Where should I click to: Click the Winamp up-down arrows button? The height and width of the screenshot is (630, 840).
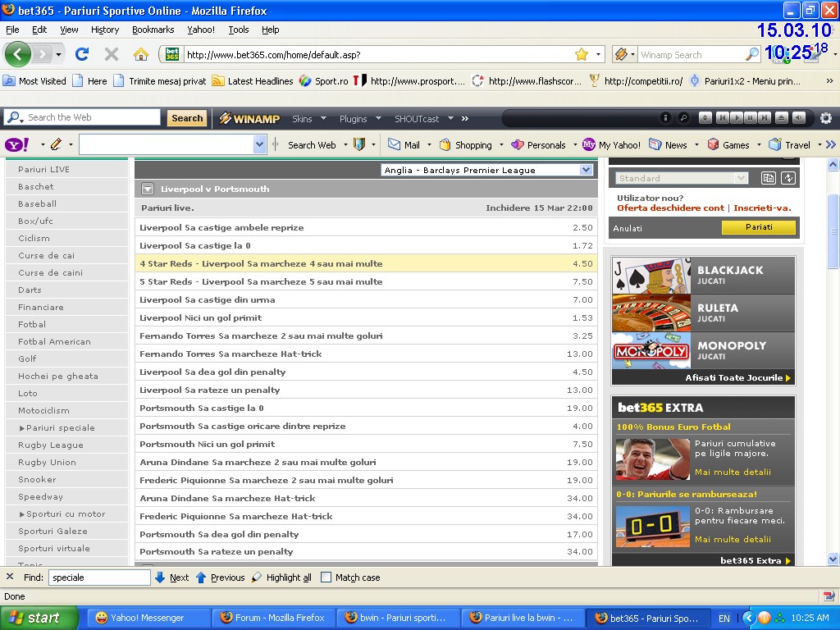705,118
